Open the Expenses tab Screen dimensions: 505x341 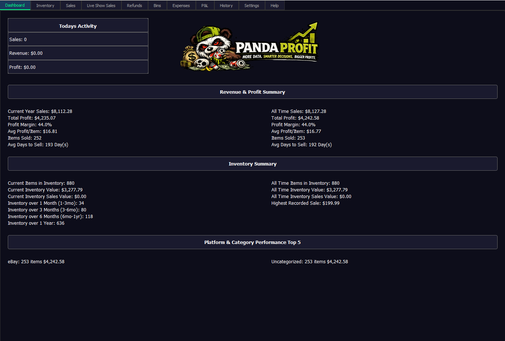pos(181,6)
